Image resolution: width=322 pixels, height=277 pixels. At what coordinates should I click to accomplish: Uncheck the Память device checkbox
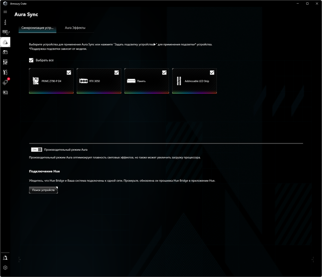coord(164,73)
